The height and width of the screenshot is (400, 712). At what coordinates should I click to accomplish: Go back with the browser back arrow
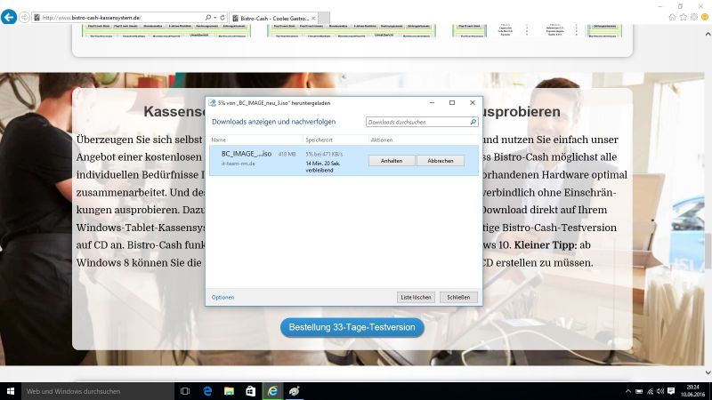click(9, 17)
